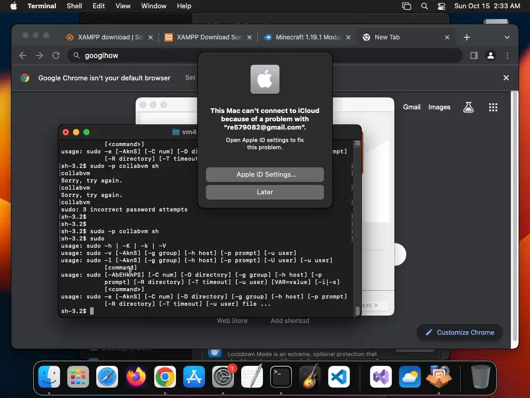Launch Firefox from the dock
Viewport: 530px width, 398px height.
point(136,376)
